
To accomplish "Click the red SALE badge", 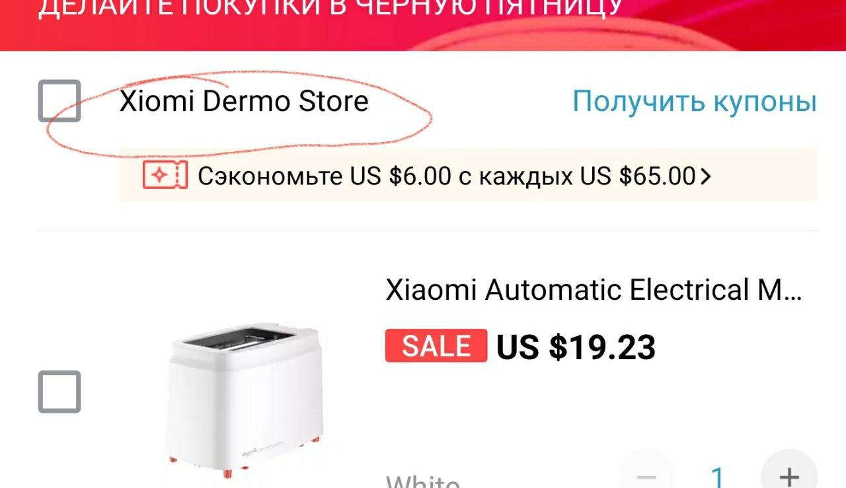I will [436, 345].
